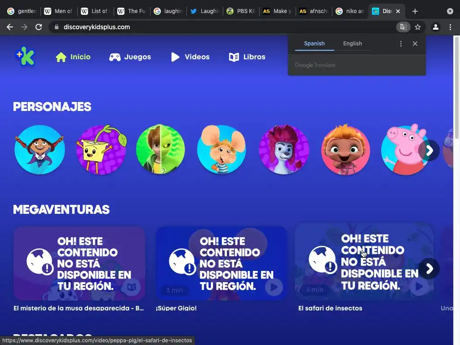Image resolution: width=460 pixels, height=345 pixels.
Task: Click the lock site info icon
Action: 57,27
